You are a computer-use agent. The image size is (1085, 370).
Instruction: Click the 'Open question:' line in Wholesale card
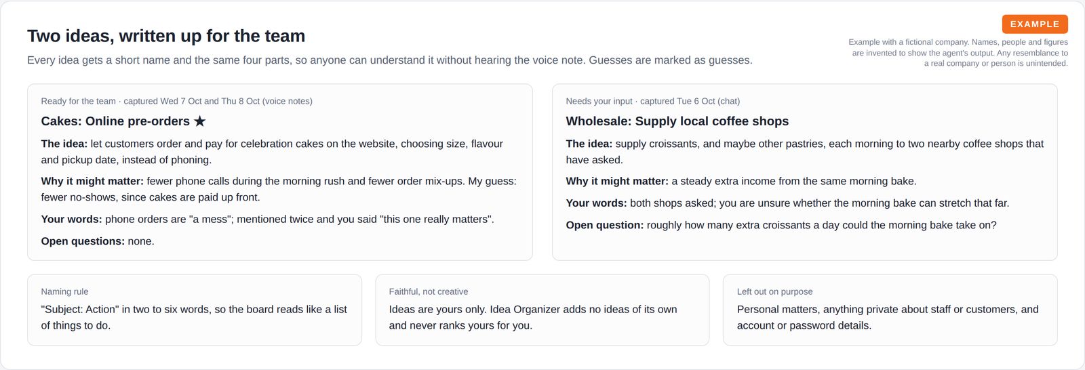coord(781,225)
